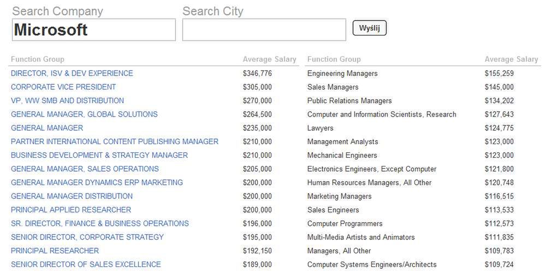Open VP, WW SMB AND DISTRIBUTION link
546x273 pixels.
(x=68, y=100)
